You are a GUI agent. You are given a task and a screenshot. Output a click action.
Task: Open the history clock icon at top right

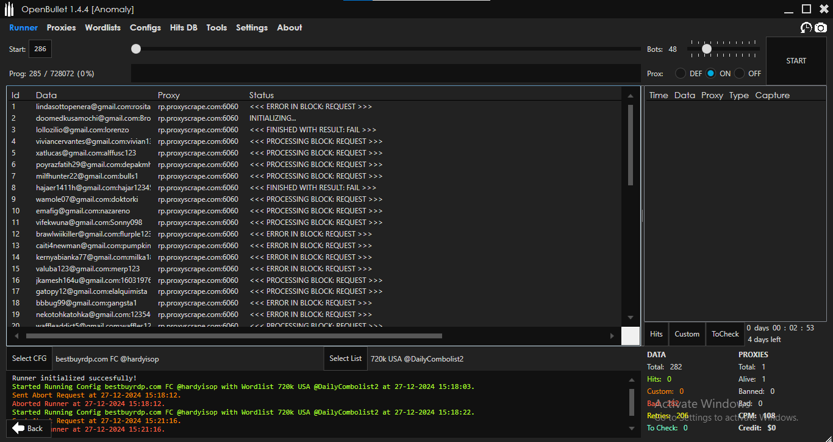click(806, 27)
